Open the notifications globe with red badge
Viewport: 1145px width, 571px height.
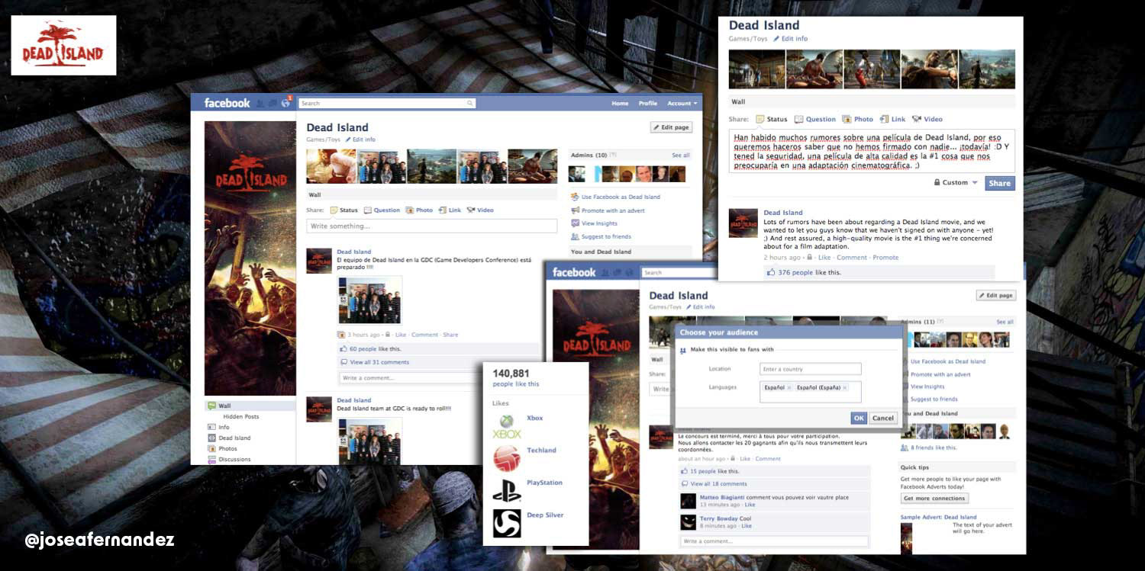[x=286, y=102]
